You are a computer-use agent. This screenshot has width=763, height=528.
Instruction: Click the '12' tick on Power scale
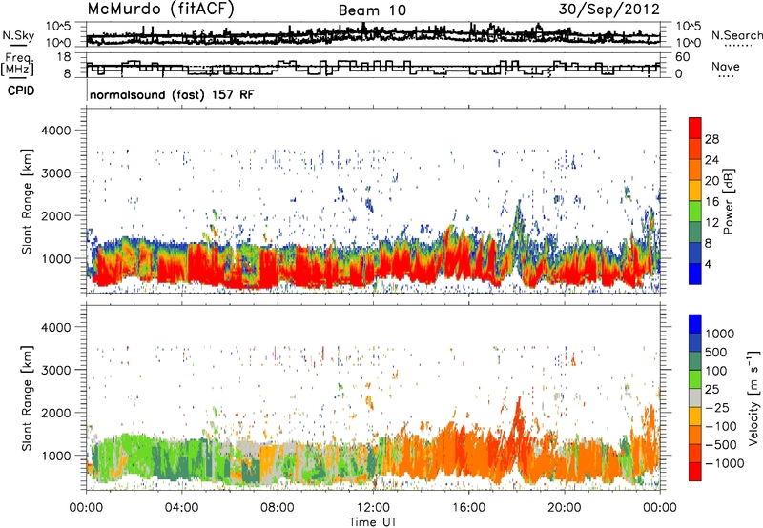pyautogui.click(x=711, y=223)
